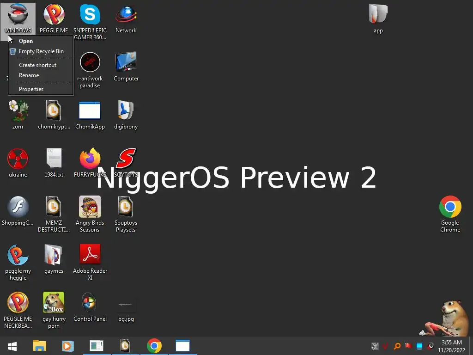The width and height of the screenshot is (473, 355).
Task: Select the PEGGLE ME icon next to WINDOWS
Action: tap(54, 18)
